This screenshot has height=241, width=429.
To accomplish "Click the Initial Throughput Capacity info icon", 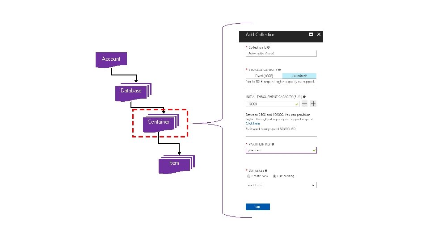I will point(304,96).
